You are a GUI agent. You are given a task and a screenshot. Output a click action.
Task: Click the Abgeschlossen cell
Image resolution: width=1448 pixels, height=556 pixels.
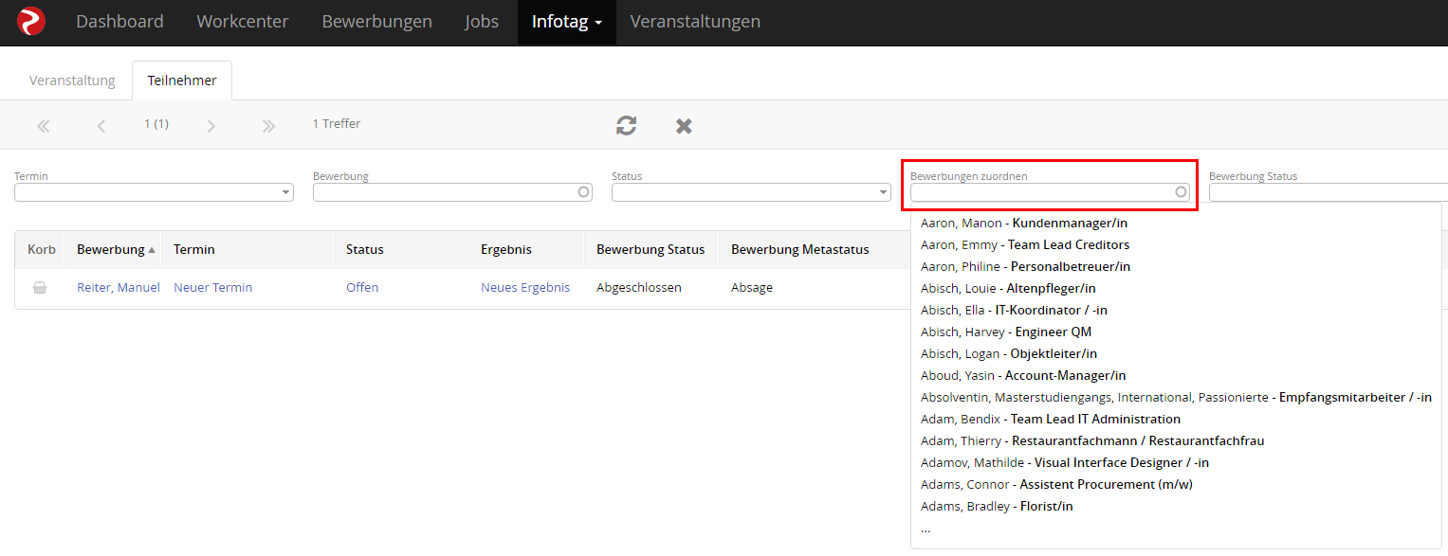click(639, 288)
